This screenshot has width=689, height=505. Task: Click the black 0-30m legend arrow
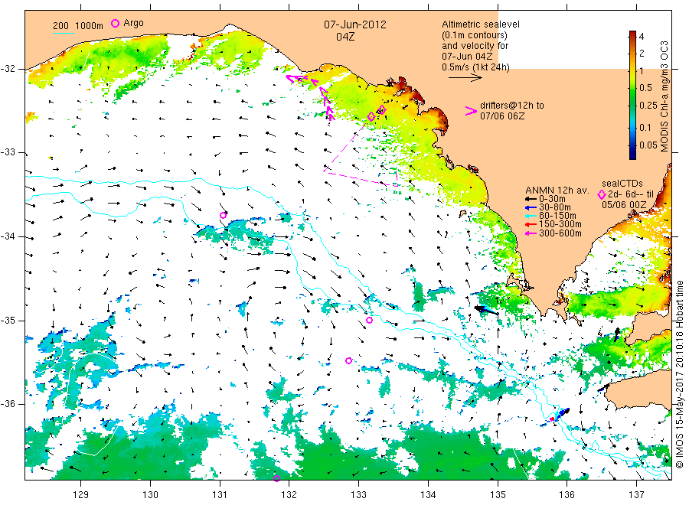tap(531, 199)
